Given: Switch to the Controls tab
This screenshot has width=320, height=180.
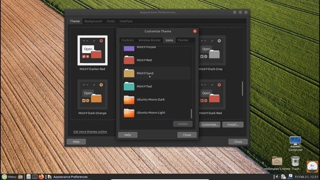Looking at the screenshot, I should coord(127,40).
